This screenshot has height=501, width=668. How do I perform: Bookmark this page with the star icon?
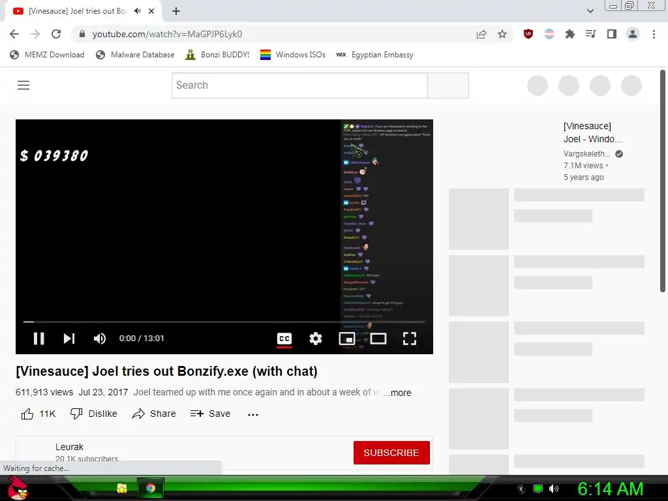pyautogui.click(x=502, y=34)
